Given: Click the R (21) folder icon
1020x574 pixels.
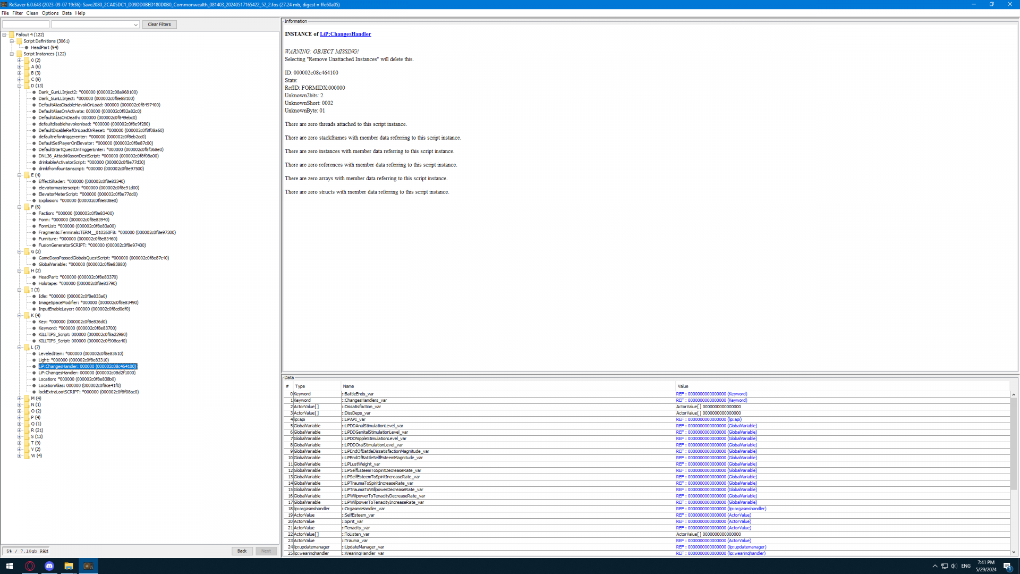Looking at the screenshot, I should pyautogui.click(x=27, y=430).
